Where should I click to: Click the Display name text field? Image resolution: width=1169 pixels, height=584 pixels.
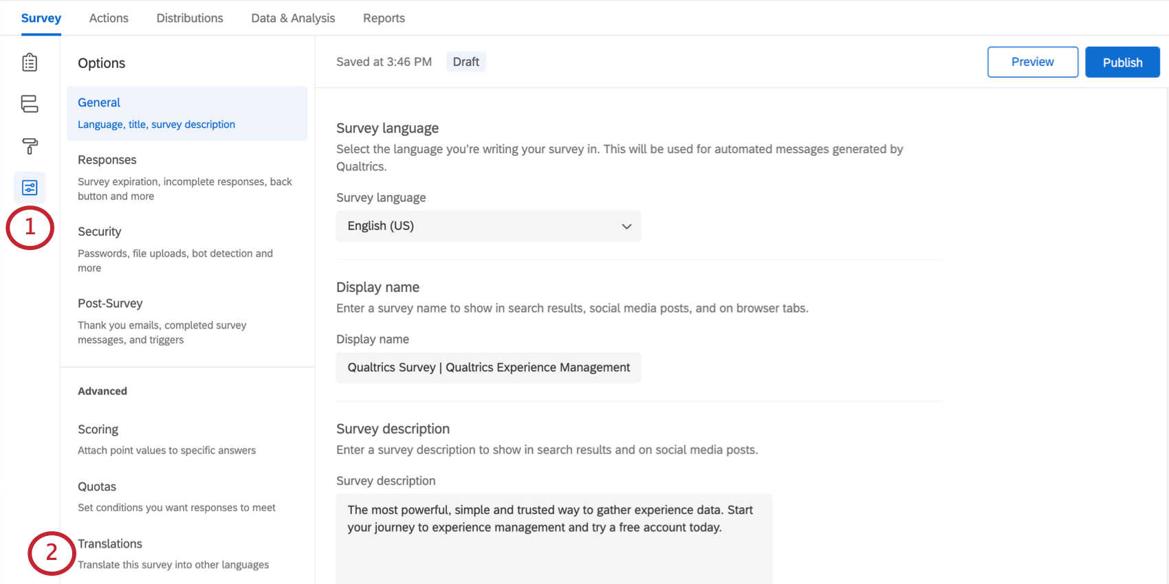click(488, 368)
